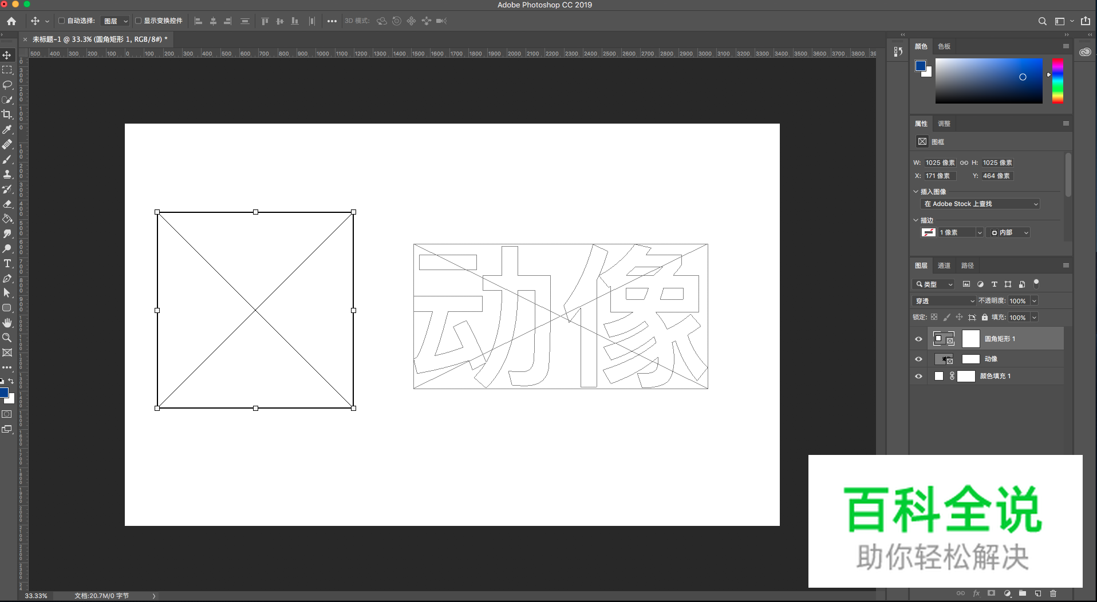Select the Horizontal Type tool
The image size is (1097, 602).
pyautogui.click(x=7, y=264)
